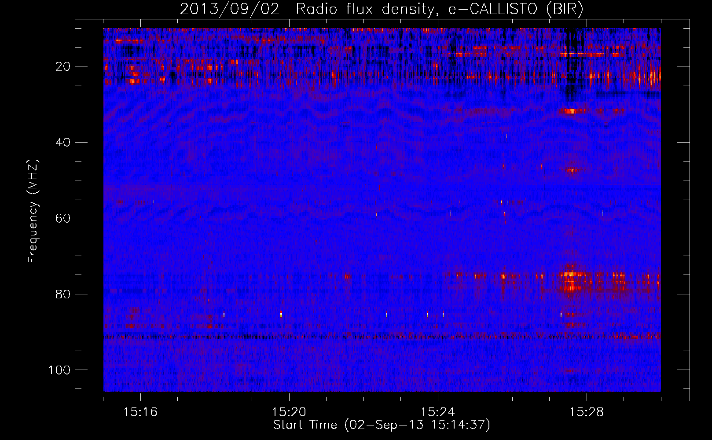
Task: Click the 100 MHz frequency tick label
Action: click(x=59, y=370)
